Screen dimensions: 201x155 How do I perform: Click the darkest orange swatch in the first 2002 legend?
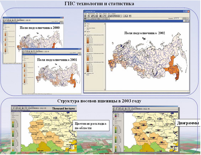tap(88, 43)
